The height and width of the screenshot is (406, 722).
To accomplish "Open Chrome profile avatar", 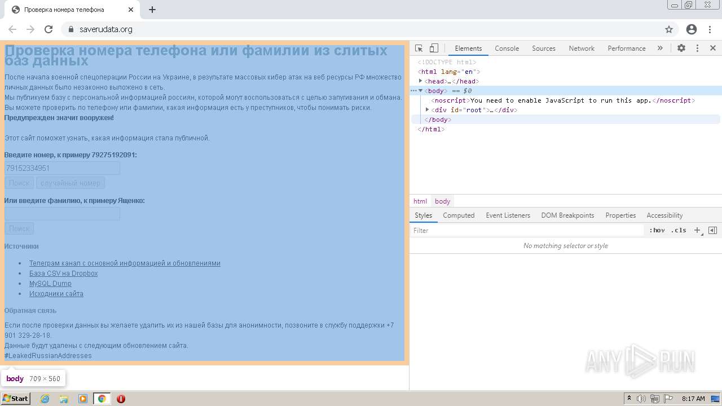I will point(692,29).
